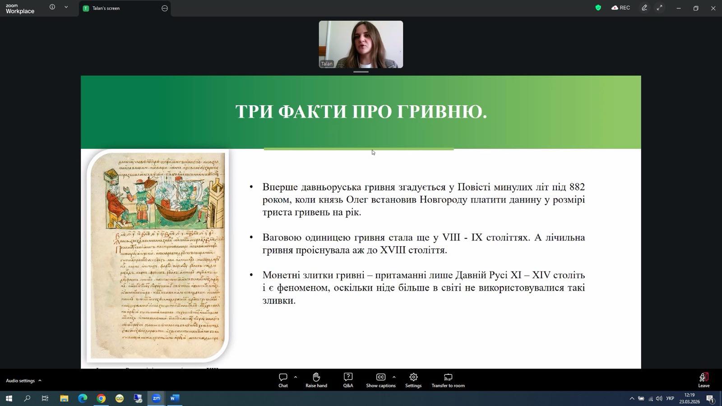722x406 pixels.
Task: Open the Q&A panel
Action: (x=348, y=380)
